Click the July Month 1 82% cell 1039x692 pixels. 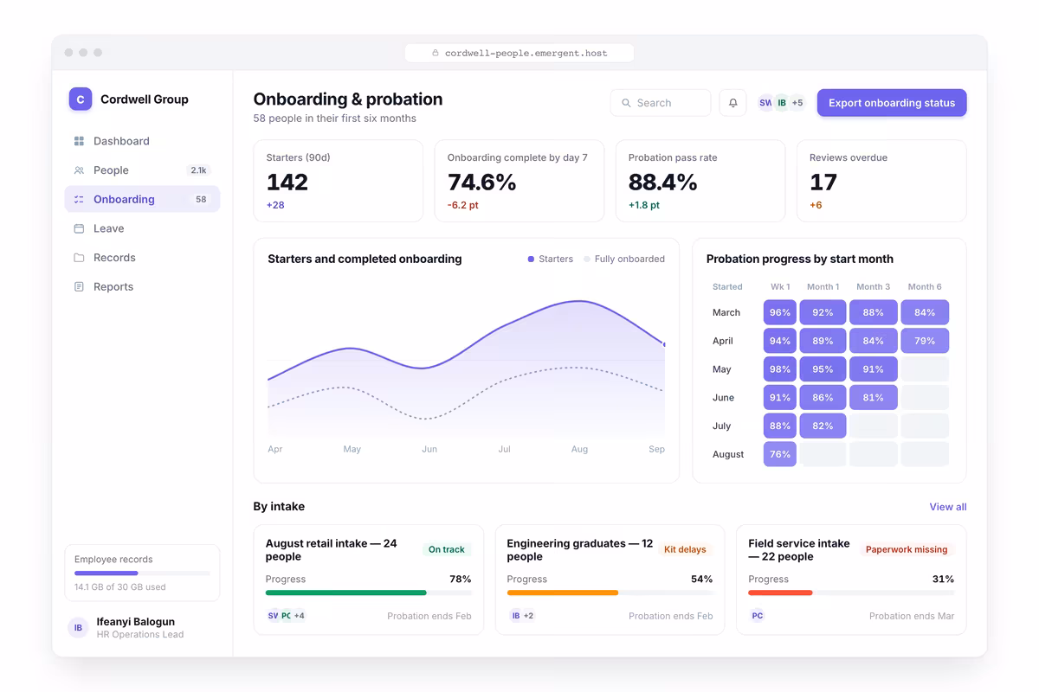823,426
